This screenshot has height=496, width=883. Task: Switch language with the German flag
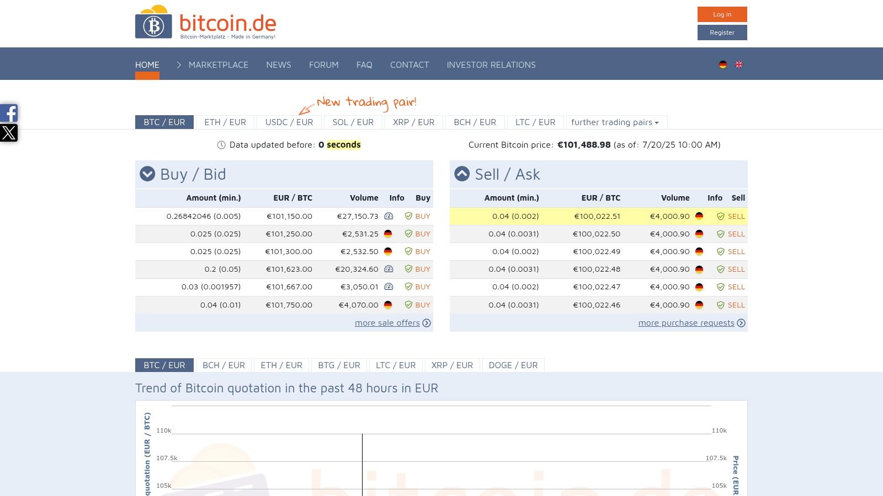tap(723, 64)
